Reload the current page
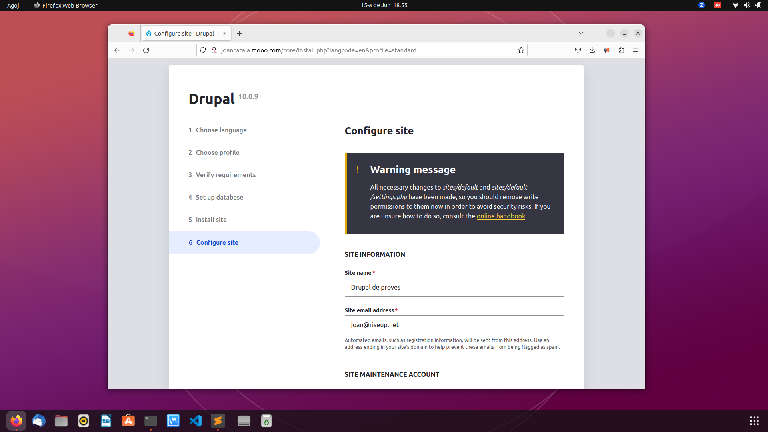Viewport: 768px width, 432px height. [146, 50]
